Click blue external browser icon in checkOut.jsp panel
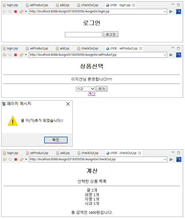This screenshot has width=185, height=219. coord(179,159)
